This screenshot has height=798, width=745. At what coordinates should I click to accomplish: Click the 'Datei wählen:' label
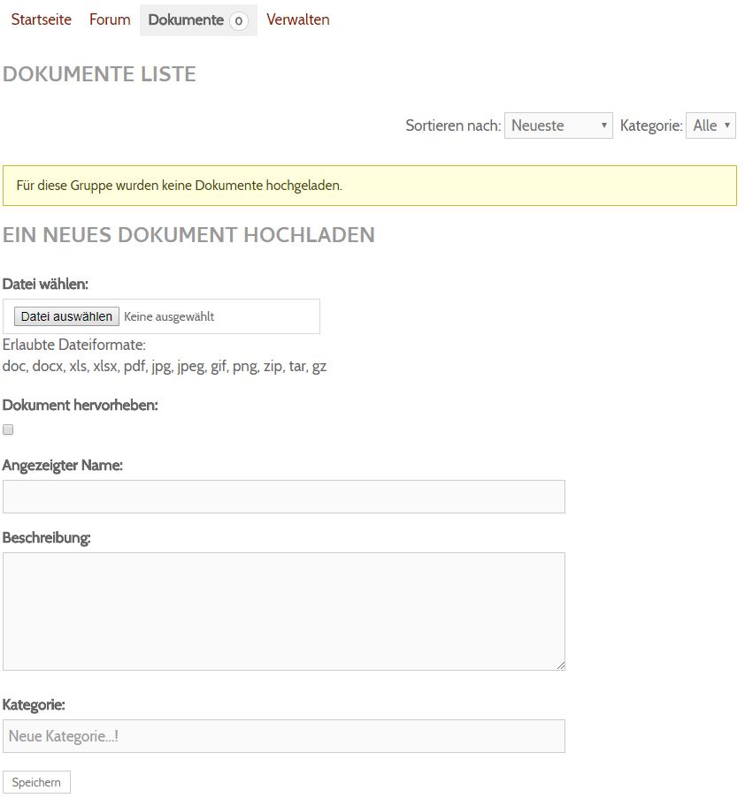(x=45, y=284)
